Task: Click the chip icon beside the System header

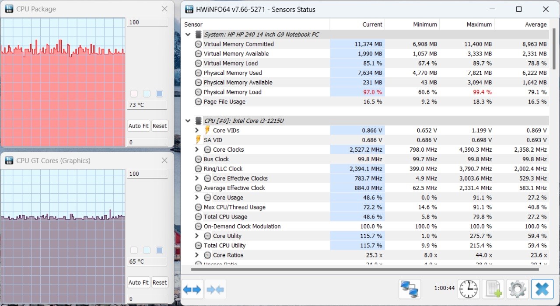Action: [x=198, y=35]
